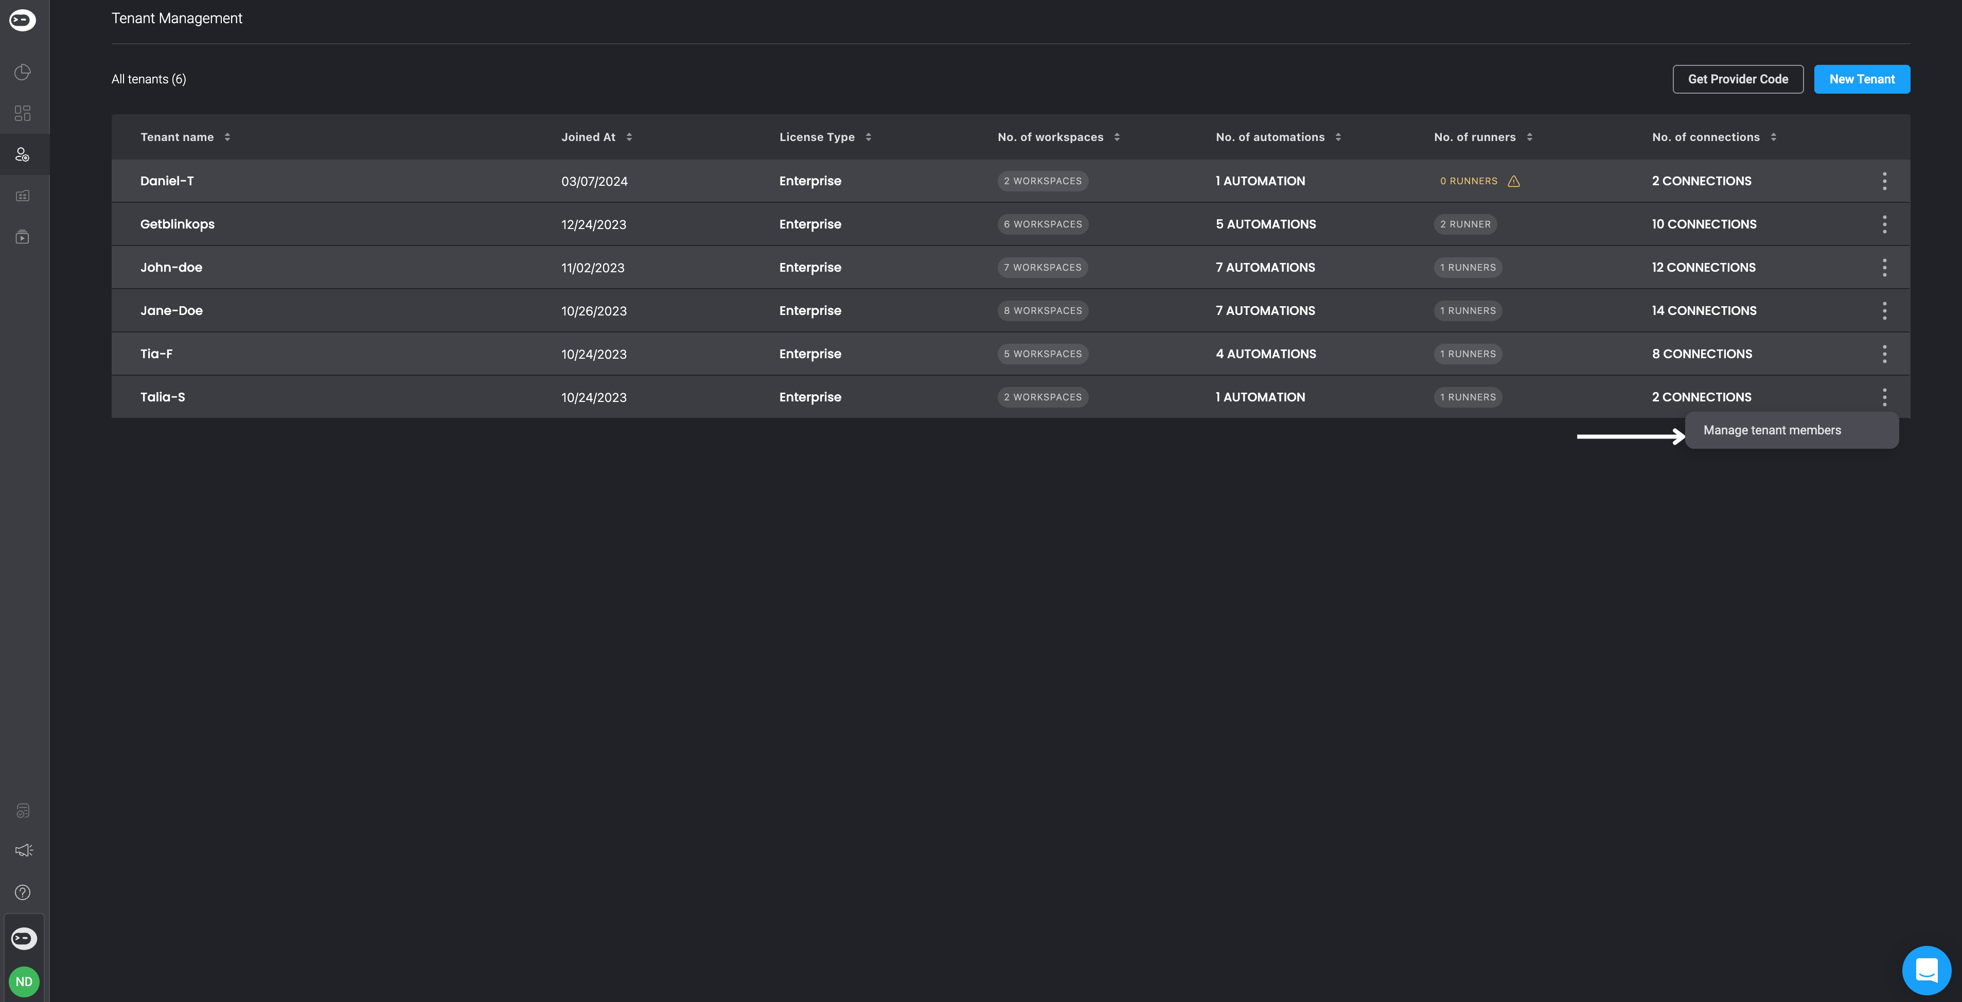
Task: Open the megaphone announcements icon in sidebar
Action: 24,850
